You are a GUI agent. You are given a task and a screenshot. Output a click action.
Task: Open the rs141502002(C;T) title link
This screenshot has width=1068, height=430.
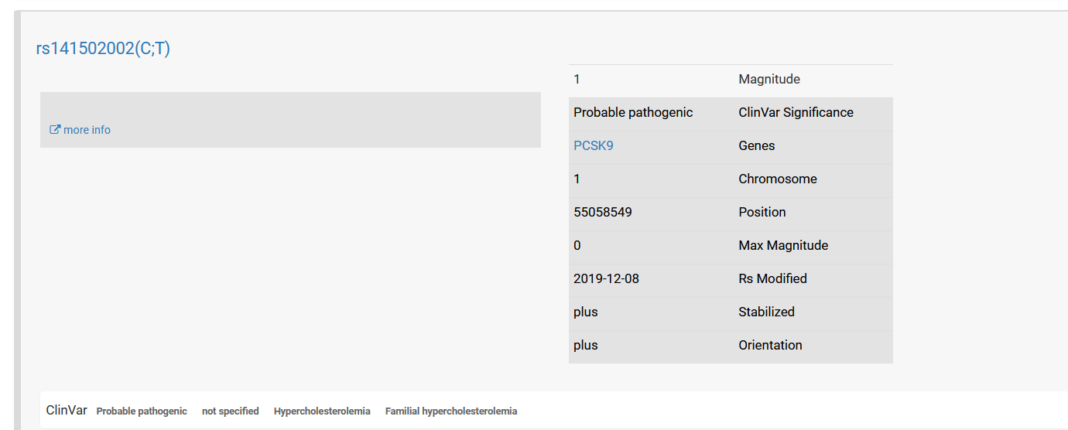(x=103, y=49)
